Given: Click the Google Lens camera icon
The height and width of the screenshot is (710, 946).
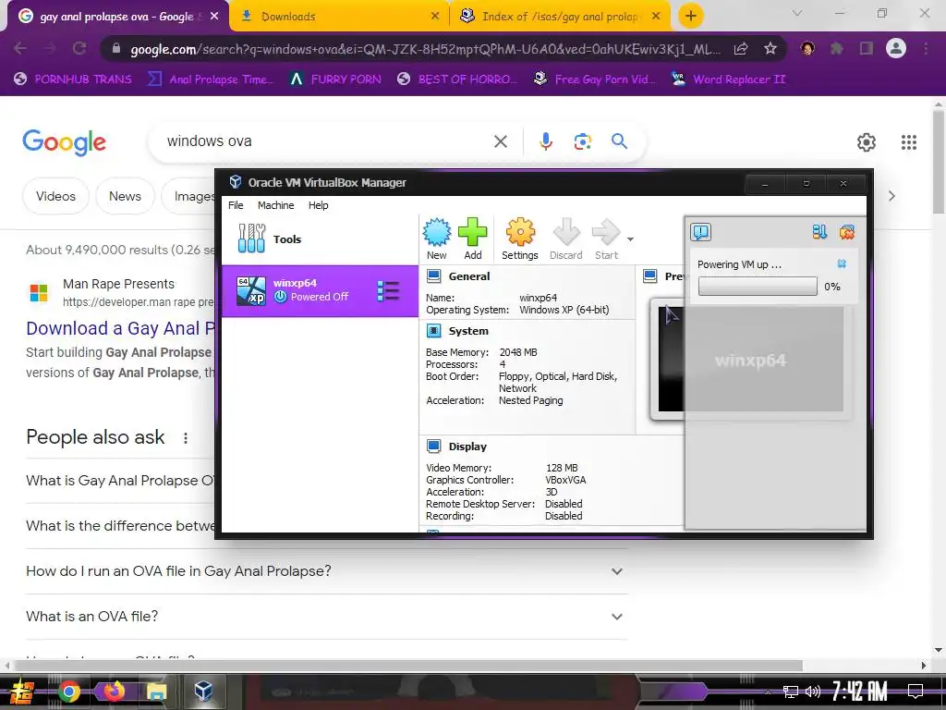Looking at the screenshot, I should click(582, 141).
